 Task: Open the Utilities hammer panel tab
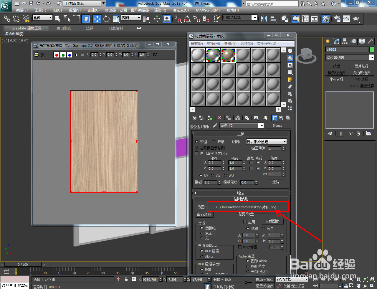371,41
